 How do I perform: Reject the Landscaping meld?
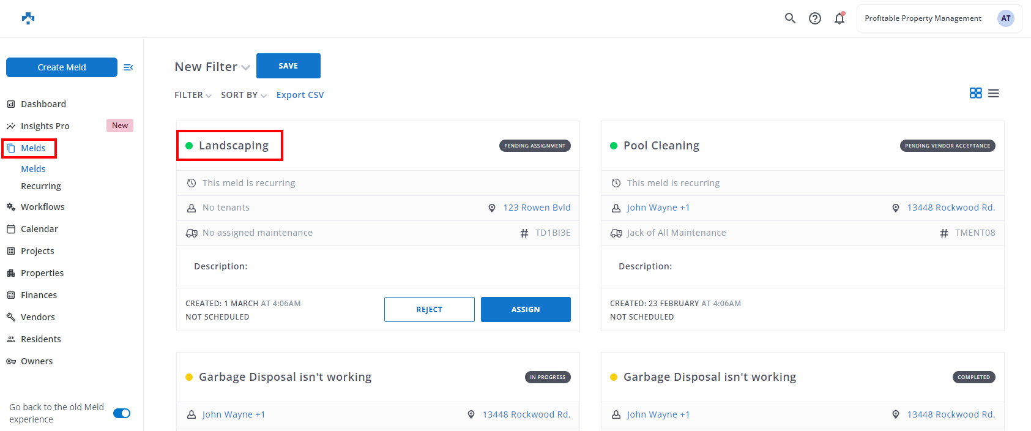[x=429, y=309]
